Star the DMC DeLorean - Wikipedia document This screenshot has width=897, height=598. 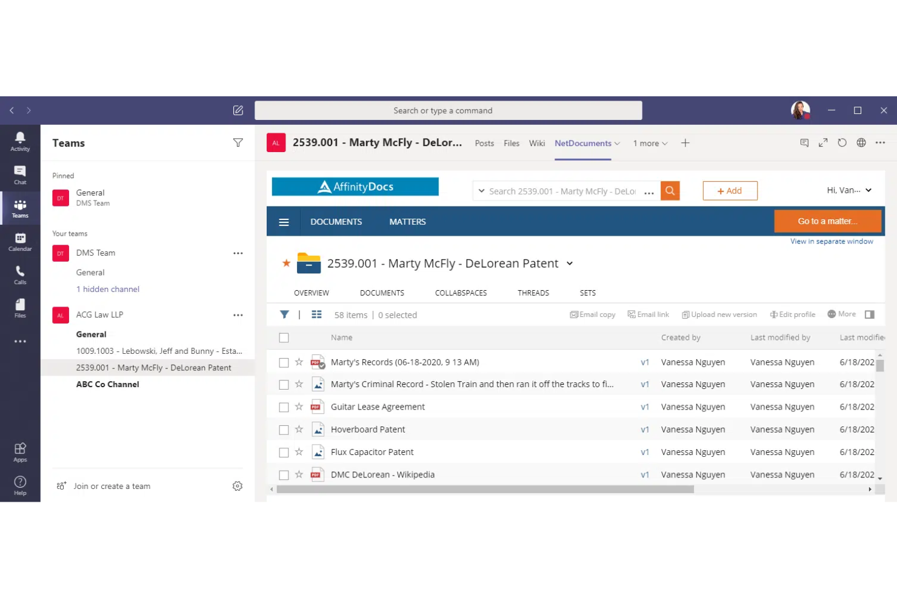[x=299, y=474]
